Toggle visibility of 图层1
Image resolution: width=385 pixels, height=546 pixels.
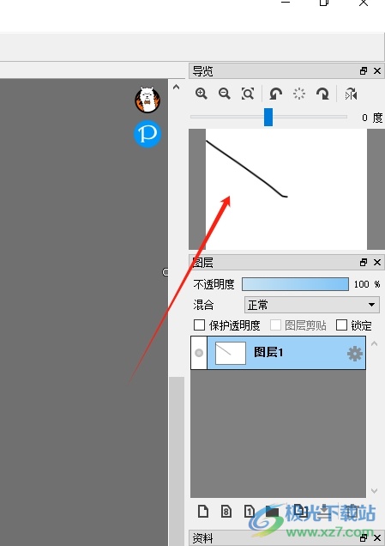pyautogui.click(x=199, y=353)
